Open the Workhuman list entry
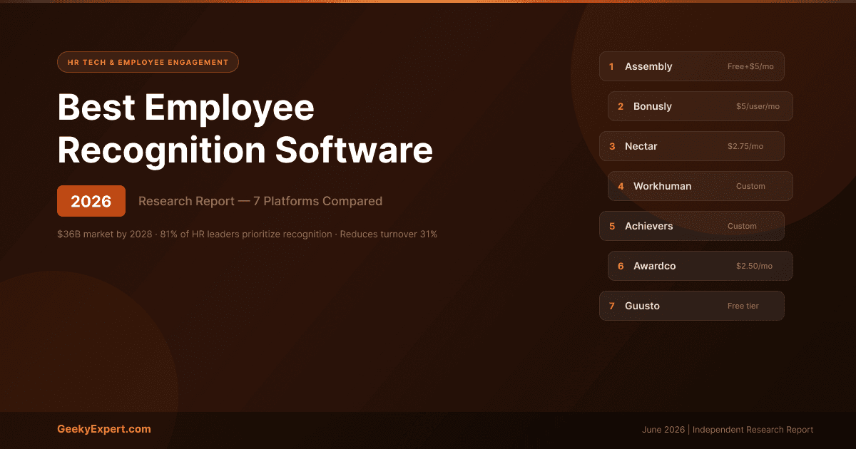 point(700,186)
